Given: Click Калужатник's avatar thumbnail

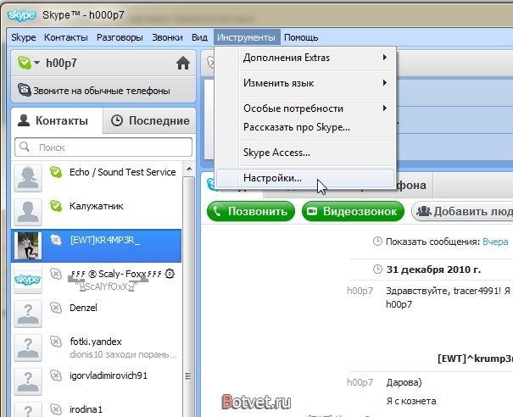Looking at the screenshot, I should [x=28, y=212].
